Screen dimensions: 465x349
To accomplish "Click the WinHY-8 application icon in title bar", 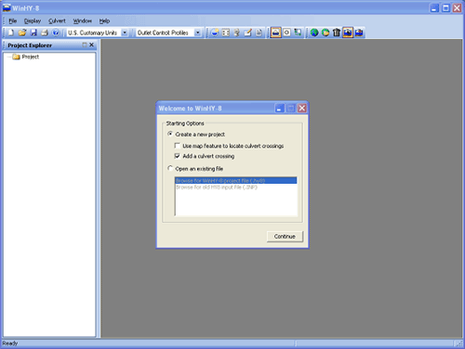I will [x=7, y=7].
